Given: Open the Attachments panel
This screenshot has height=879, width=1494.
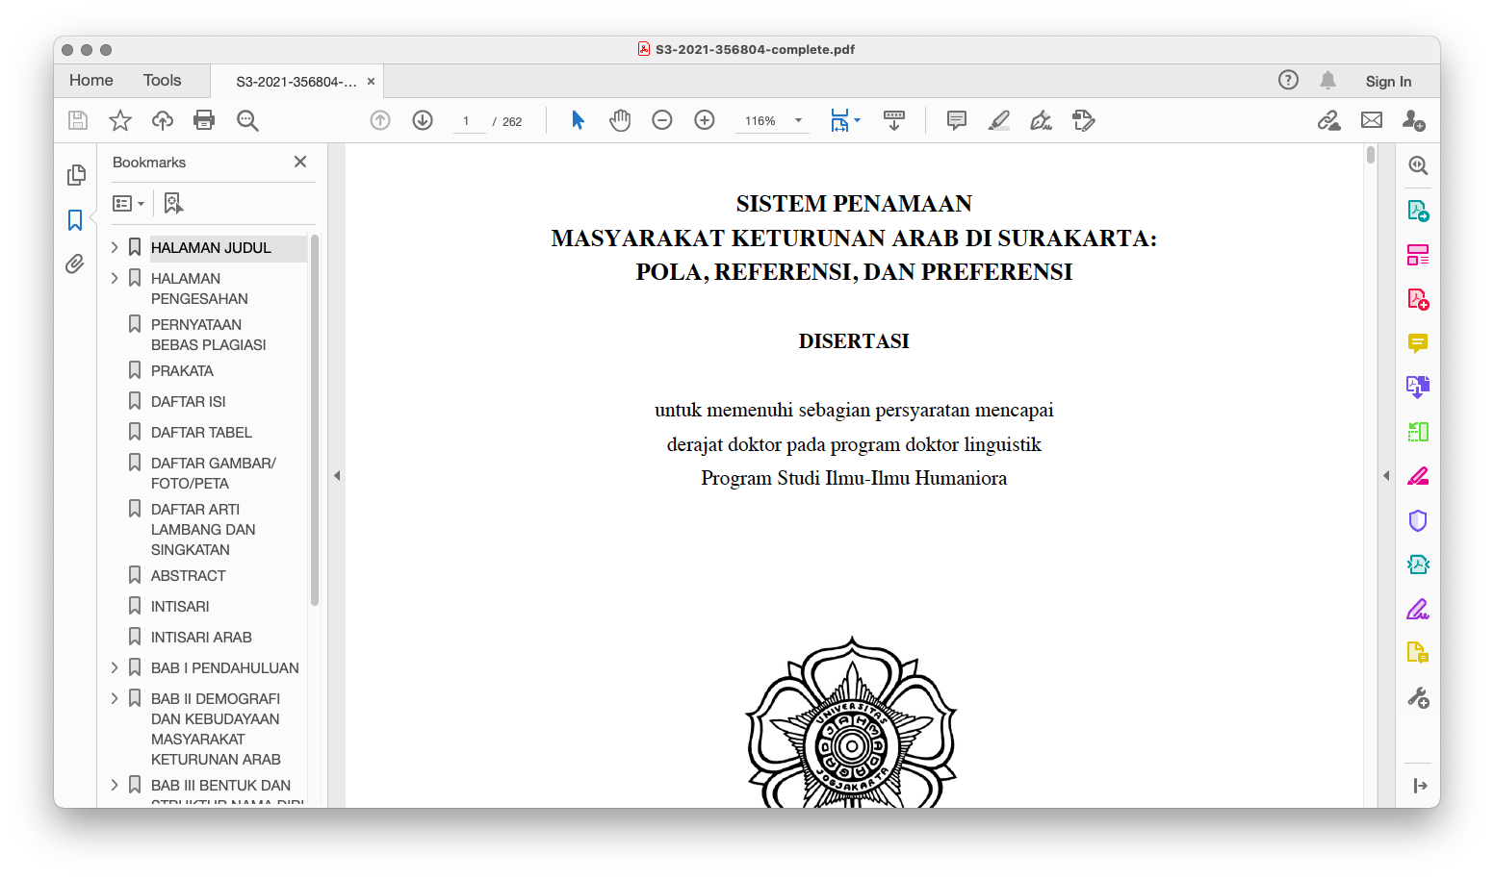Looking at the screenshot, I should [x=75, y=264].
